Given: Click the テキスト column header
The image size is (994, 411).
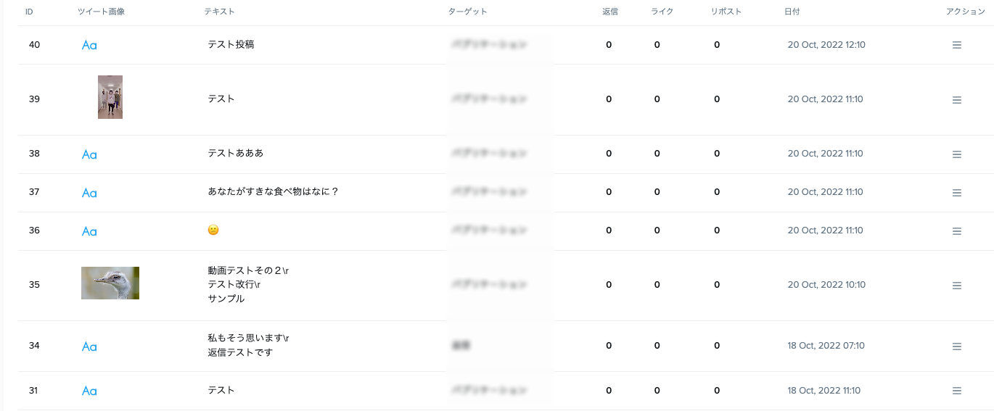Looking at the screenshot, I should [219, 12].
